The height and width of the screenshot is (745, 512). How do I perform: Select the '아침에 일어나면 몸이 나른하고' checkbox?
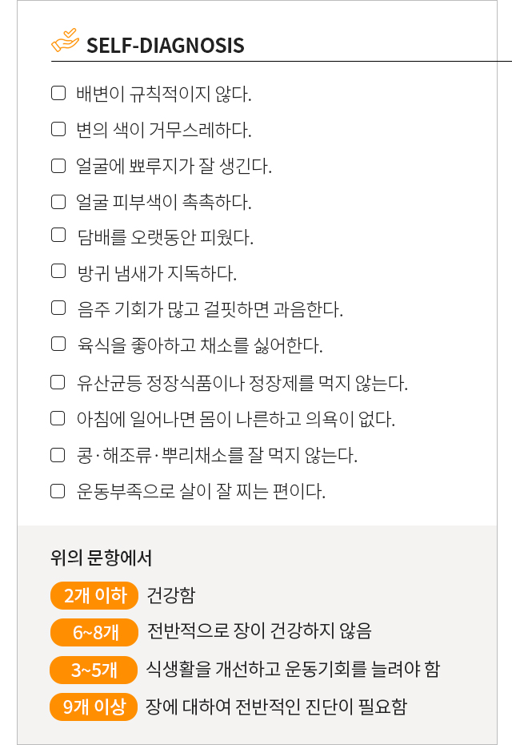pos(58,418)
